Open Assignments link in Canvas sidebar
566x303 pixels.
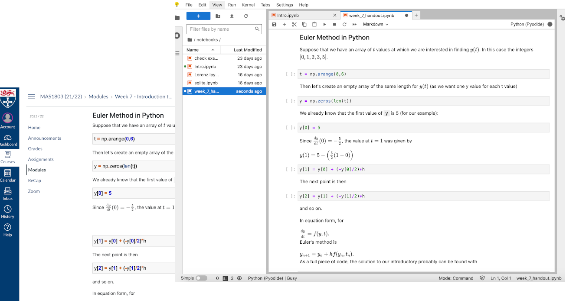point(41,159)
